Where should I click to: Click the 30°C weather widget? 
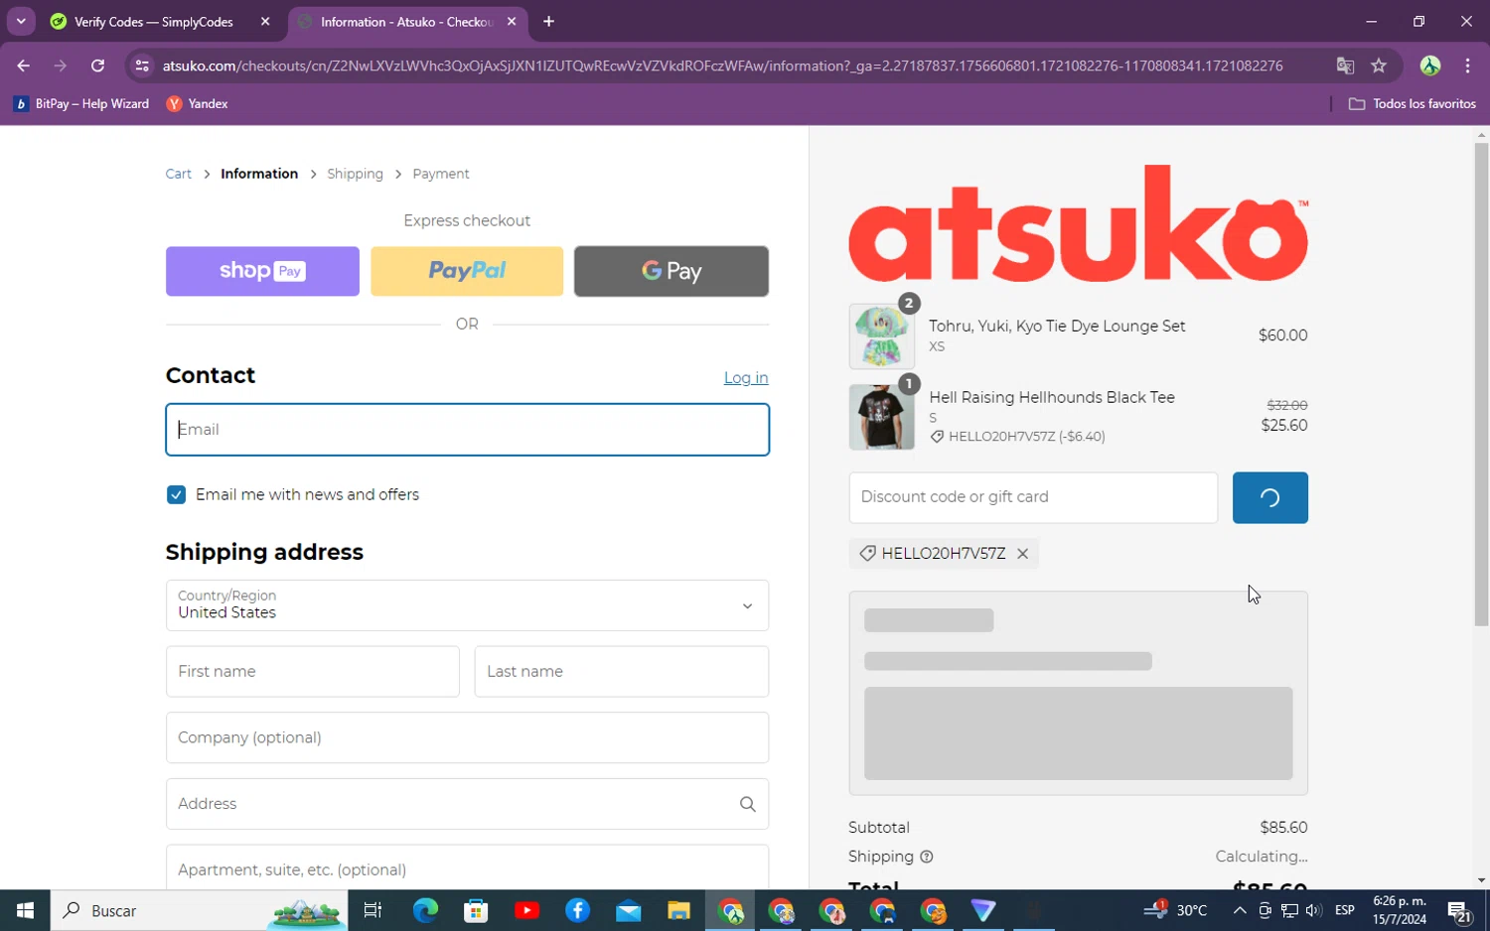(1176, 910)
